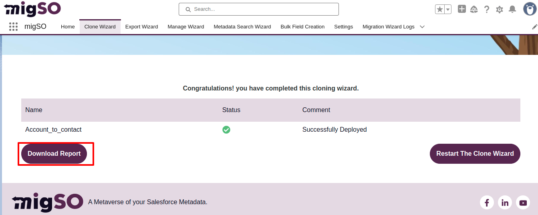
Task: Open the Metadata Search Wizard tab
Action: (242, 27)
